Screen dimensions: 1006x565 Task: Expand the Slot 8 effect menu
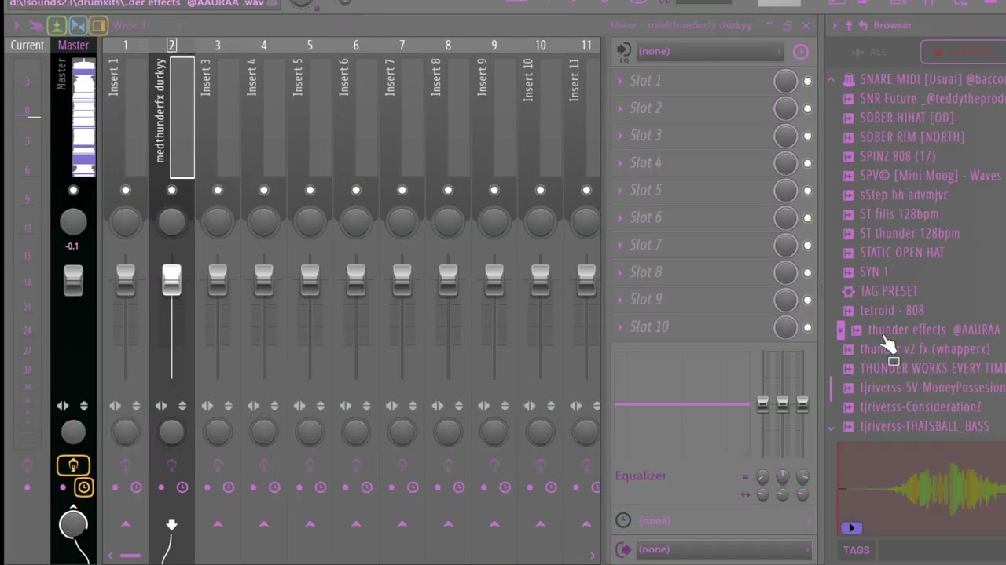(620, 272)
